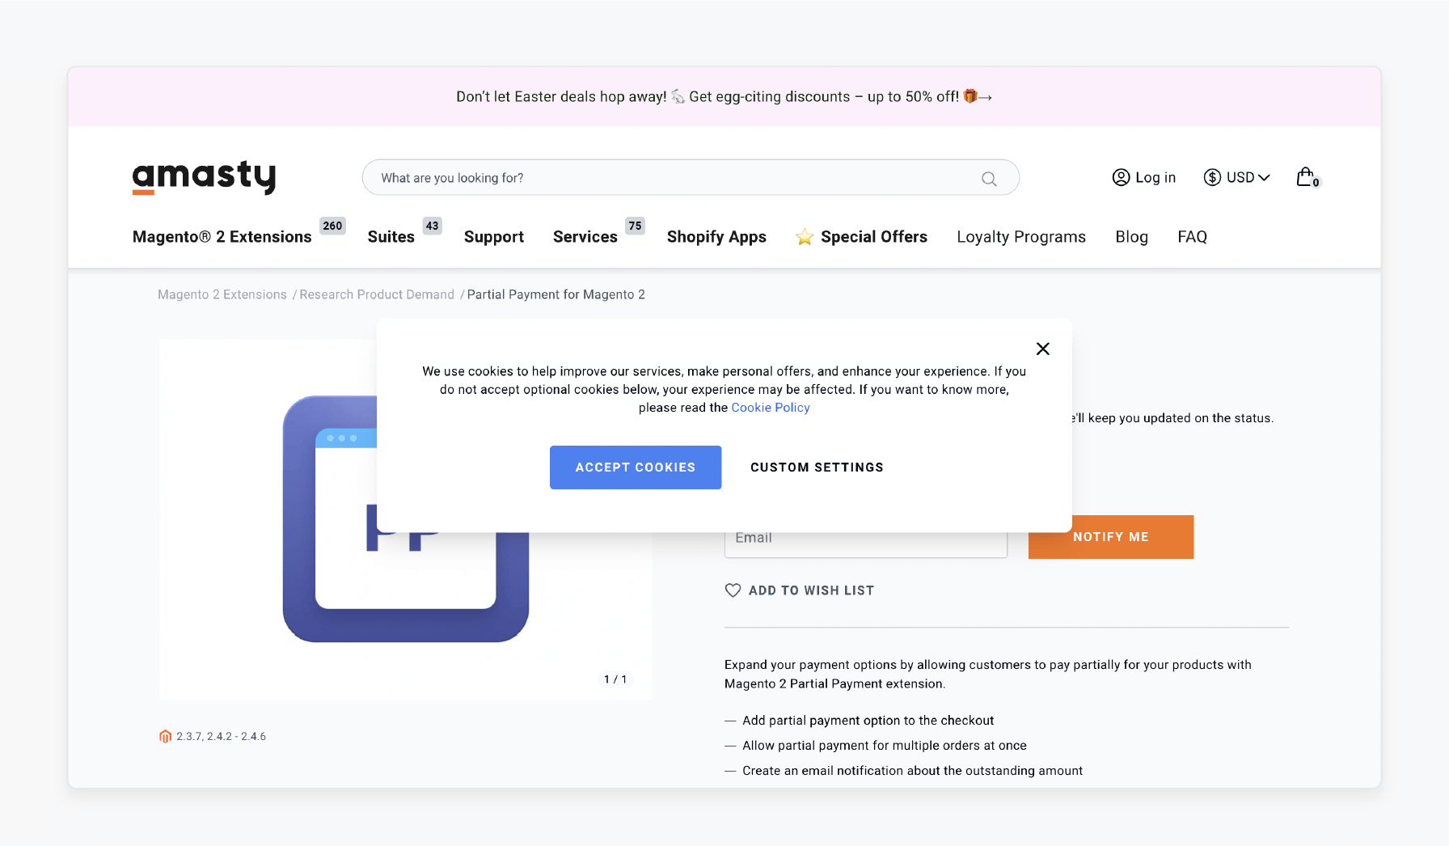Click Log in link
Screen dimensions: 1449x846
[1155, 177]
